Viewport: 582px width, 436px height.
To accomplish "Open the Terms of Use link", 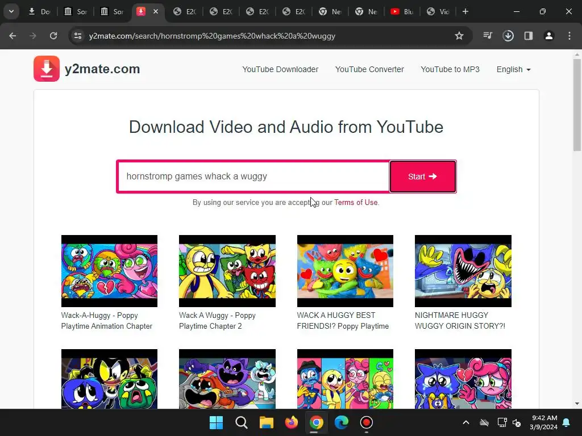I will point(356,203).
